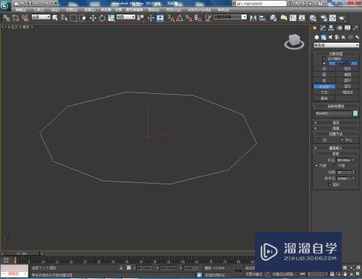362x279 pixels.
Task: Switch to the Hierarchy panel tab
Action: [331, 28]
